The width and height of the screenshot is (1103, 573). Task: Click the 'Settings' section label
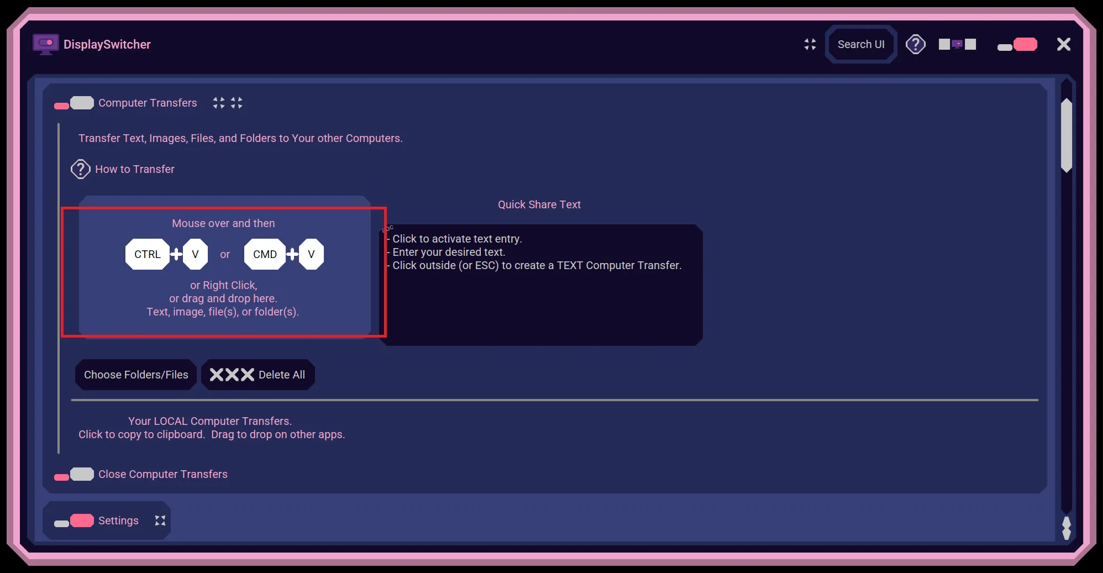pyautogui.click(x=118, y=521)
